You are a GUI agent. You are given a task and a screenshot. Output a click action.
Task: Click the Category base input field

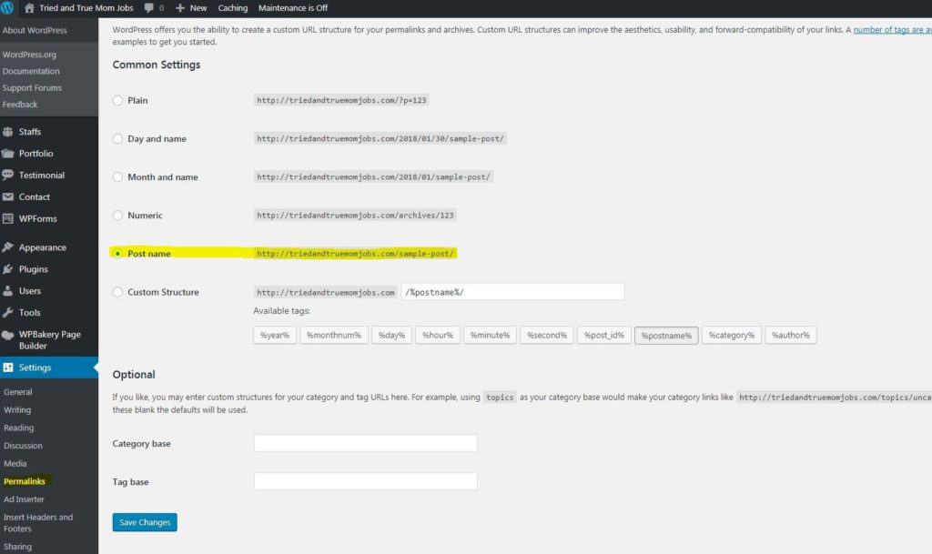coord(366,443)
